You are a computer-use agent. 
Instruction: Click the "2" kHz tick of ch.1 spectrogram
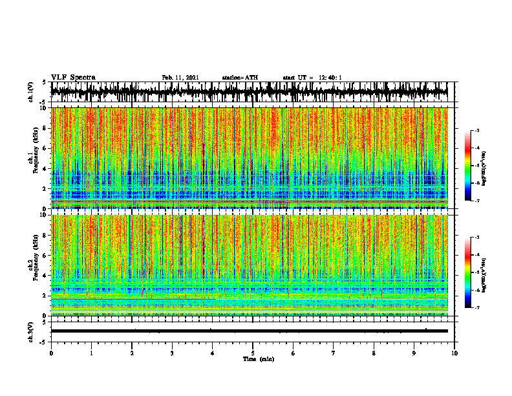[45, 189]
